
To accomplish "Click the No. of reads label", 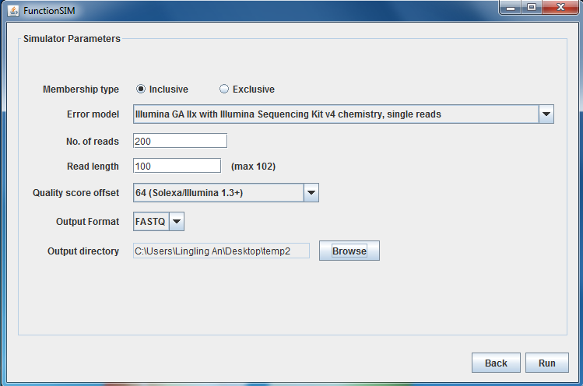I will tap(93, 142).
